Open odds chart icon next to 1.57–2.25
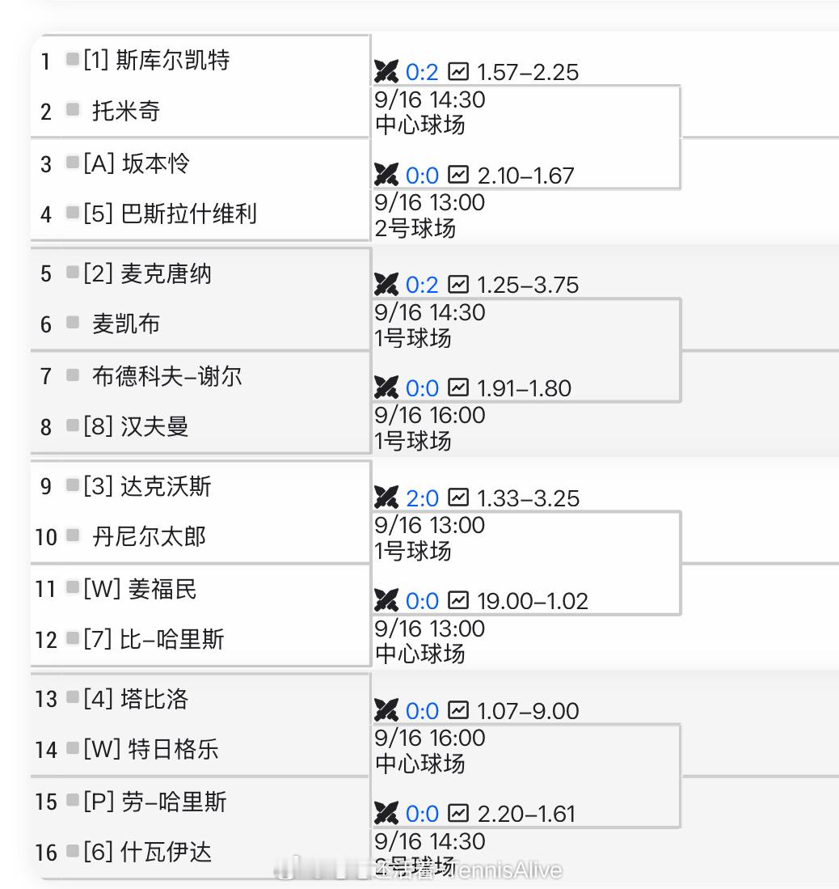The image size is (839, 889). [x=458, y=71]
